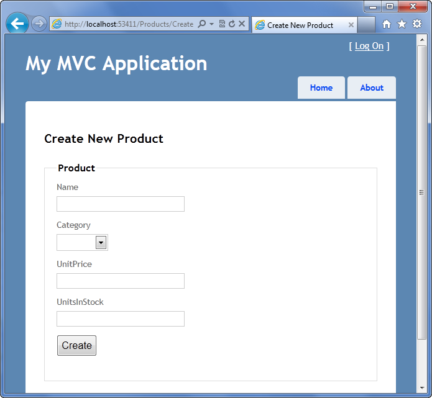Click the UnitPrice input field
Image resolution: width=432 pixels, height=398 pixels.
[x=121, y=281]
